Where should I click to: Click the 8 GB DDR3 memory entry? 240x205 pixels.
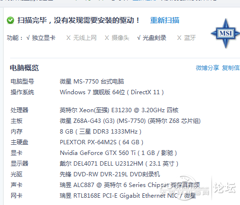point(101,132)
